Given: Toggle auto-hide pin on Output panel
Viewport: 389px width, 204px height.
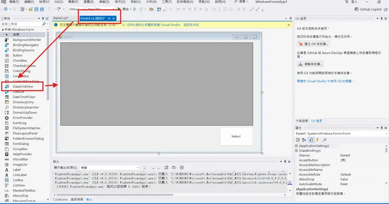Looking at the screenshot, I should 285,161.
